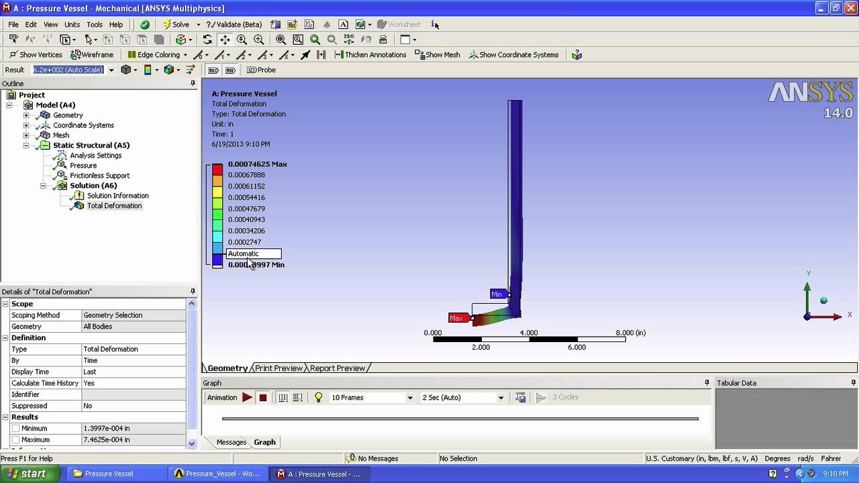Click the blue legend color band

tap(217, 260)
